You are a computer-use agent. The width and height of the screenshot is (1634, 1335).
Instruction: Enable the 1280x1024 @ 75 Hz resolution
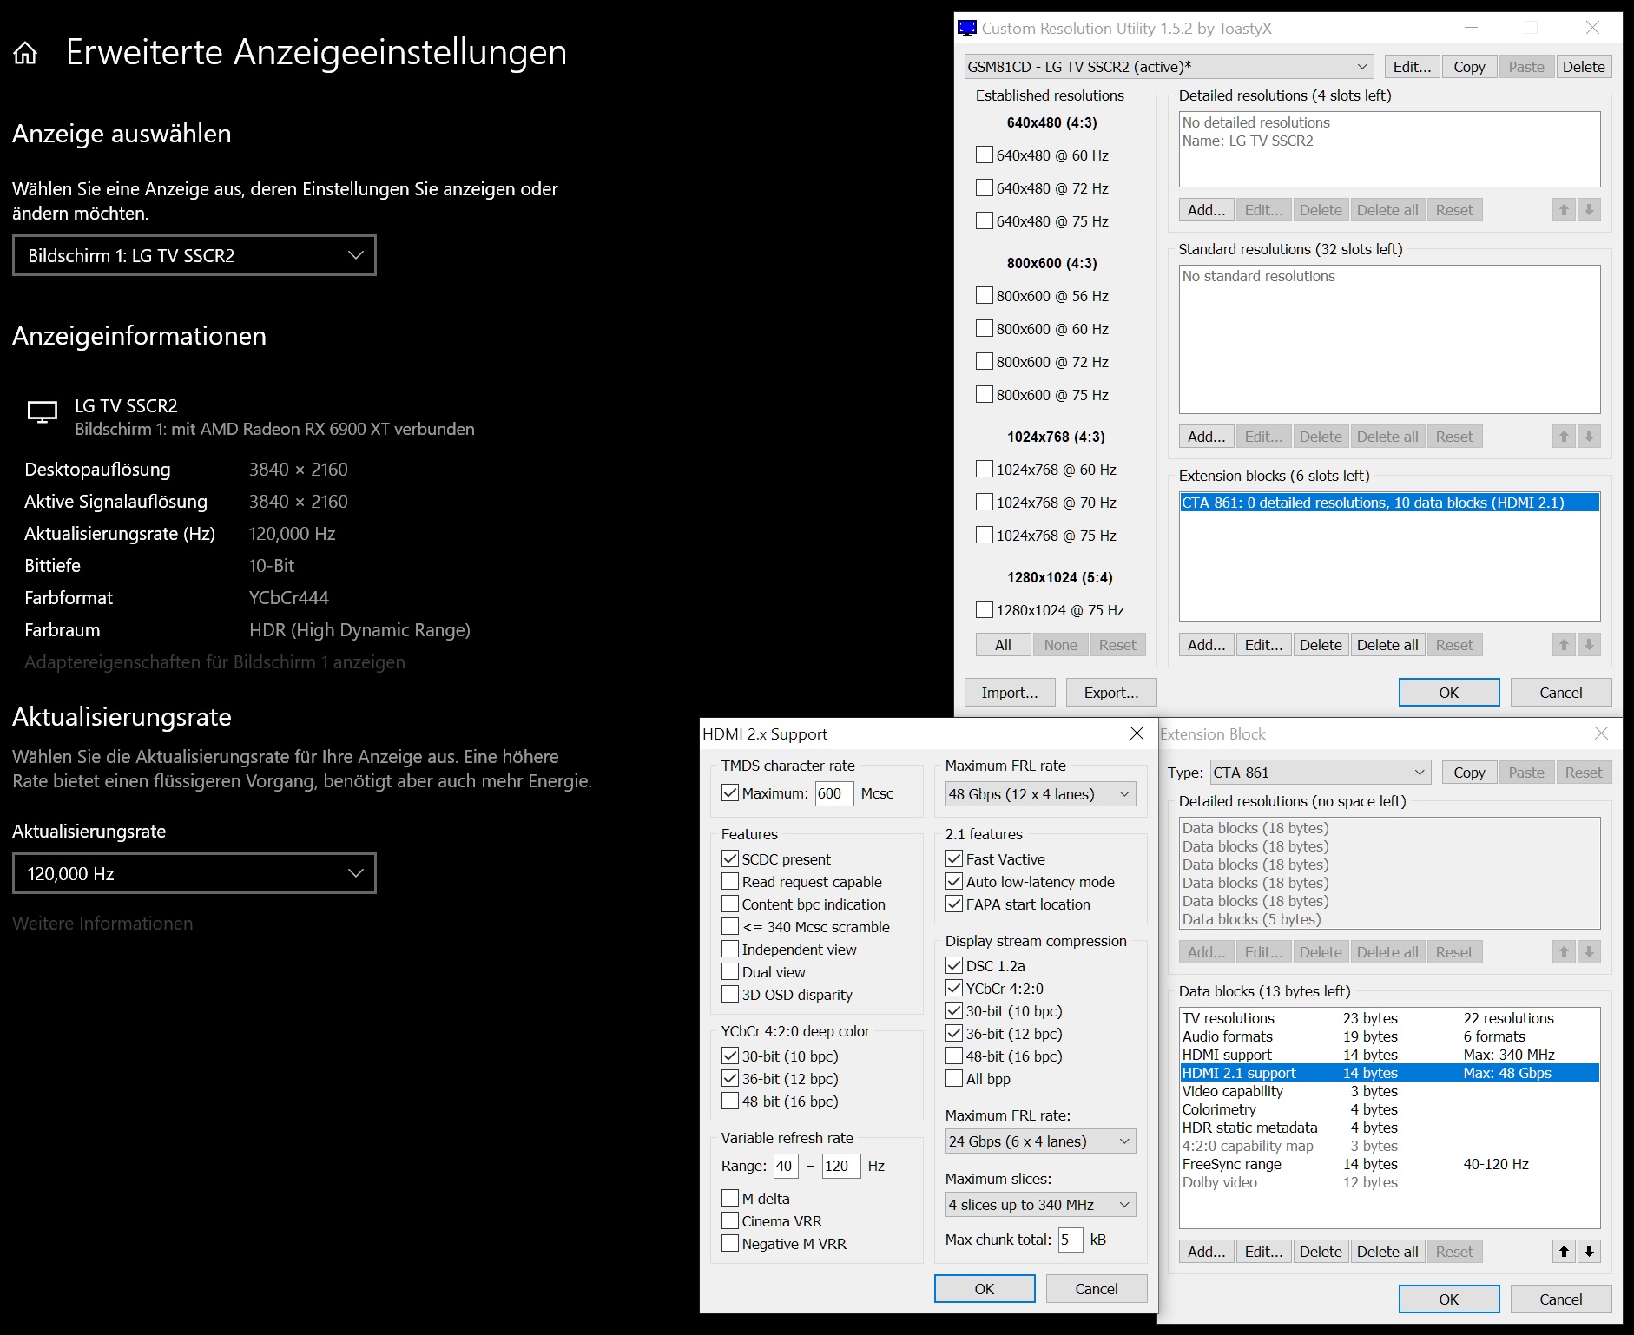985,609
